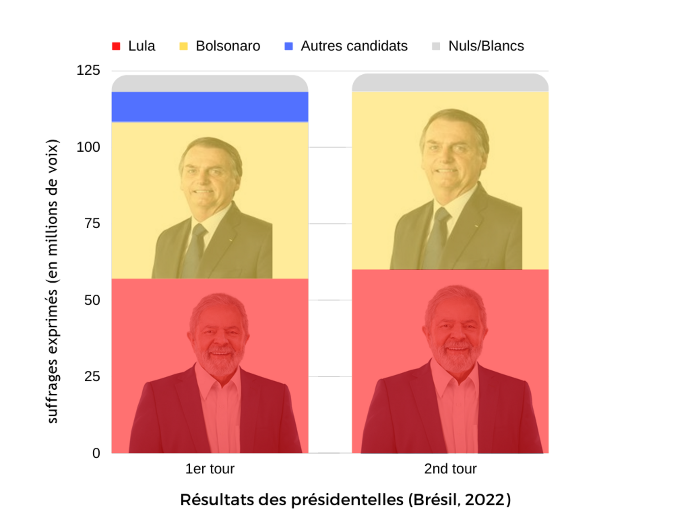
Task: Click the grey top of 2nd tour bar
Action: [450, 83]
